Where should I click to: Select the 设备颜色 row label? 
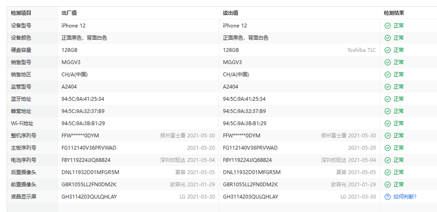[21, 38]
